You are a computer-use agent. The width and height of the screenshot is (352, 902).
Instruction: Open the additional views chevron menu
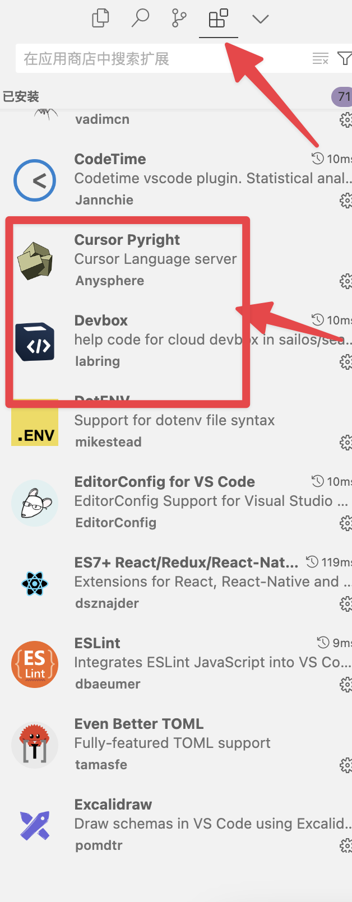click(x=260, y=18)
